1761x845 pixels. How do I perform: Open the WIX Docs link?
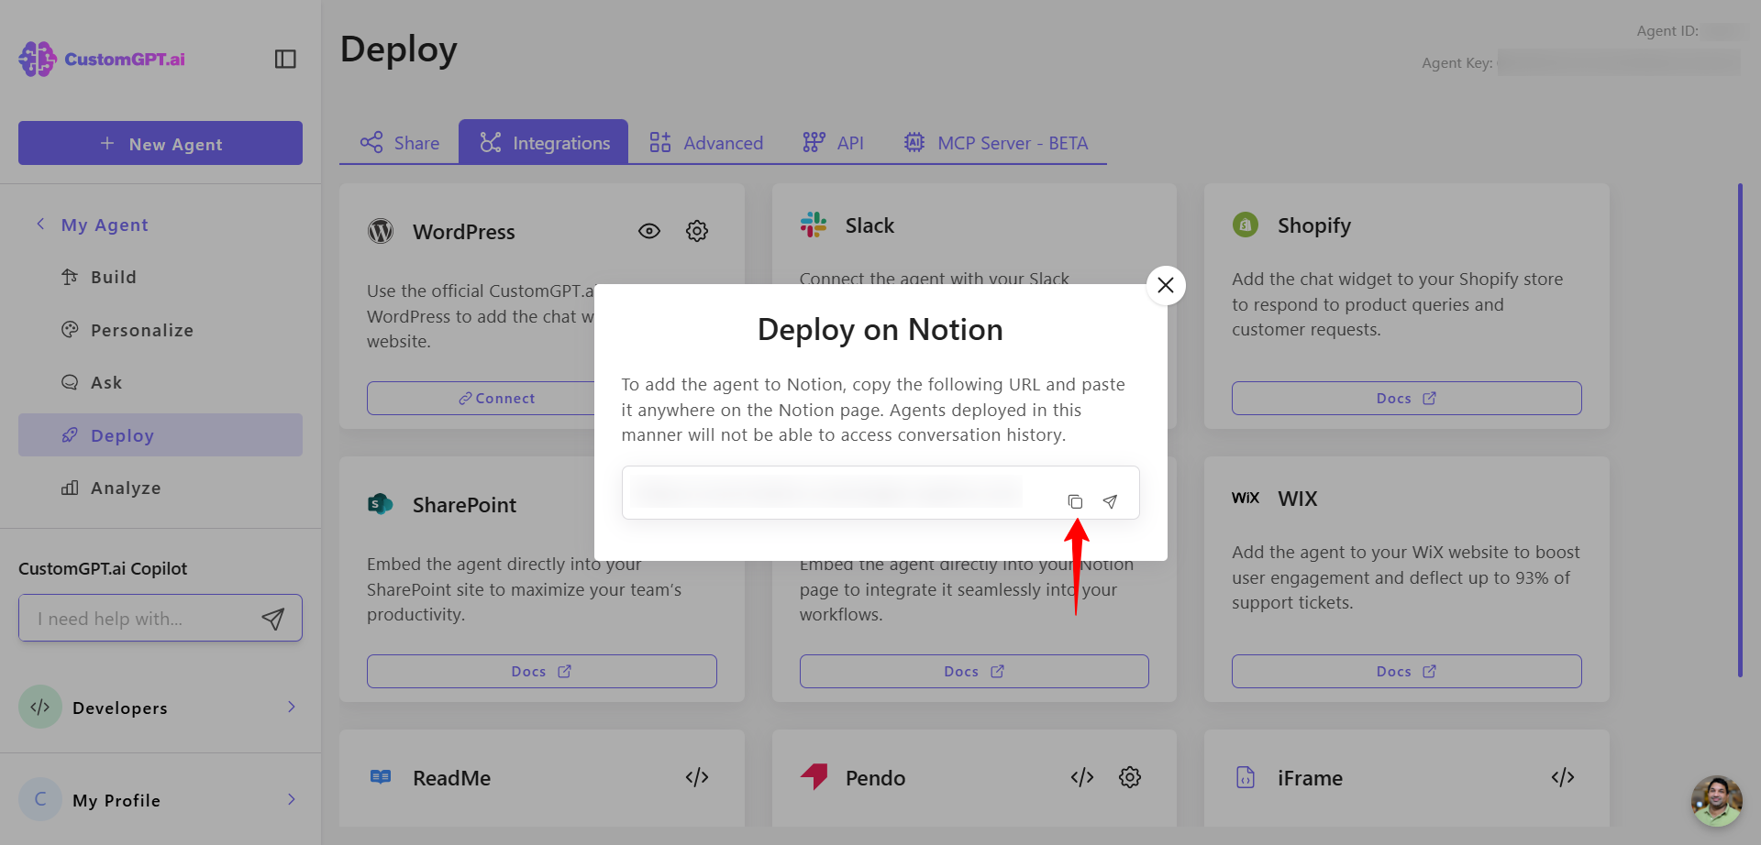click(1406, 672)
